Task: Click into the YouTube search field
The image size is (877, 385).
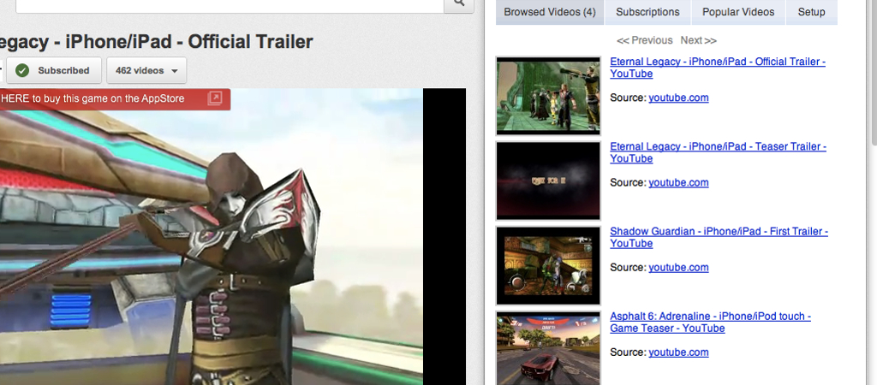Action: (230, 4)
